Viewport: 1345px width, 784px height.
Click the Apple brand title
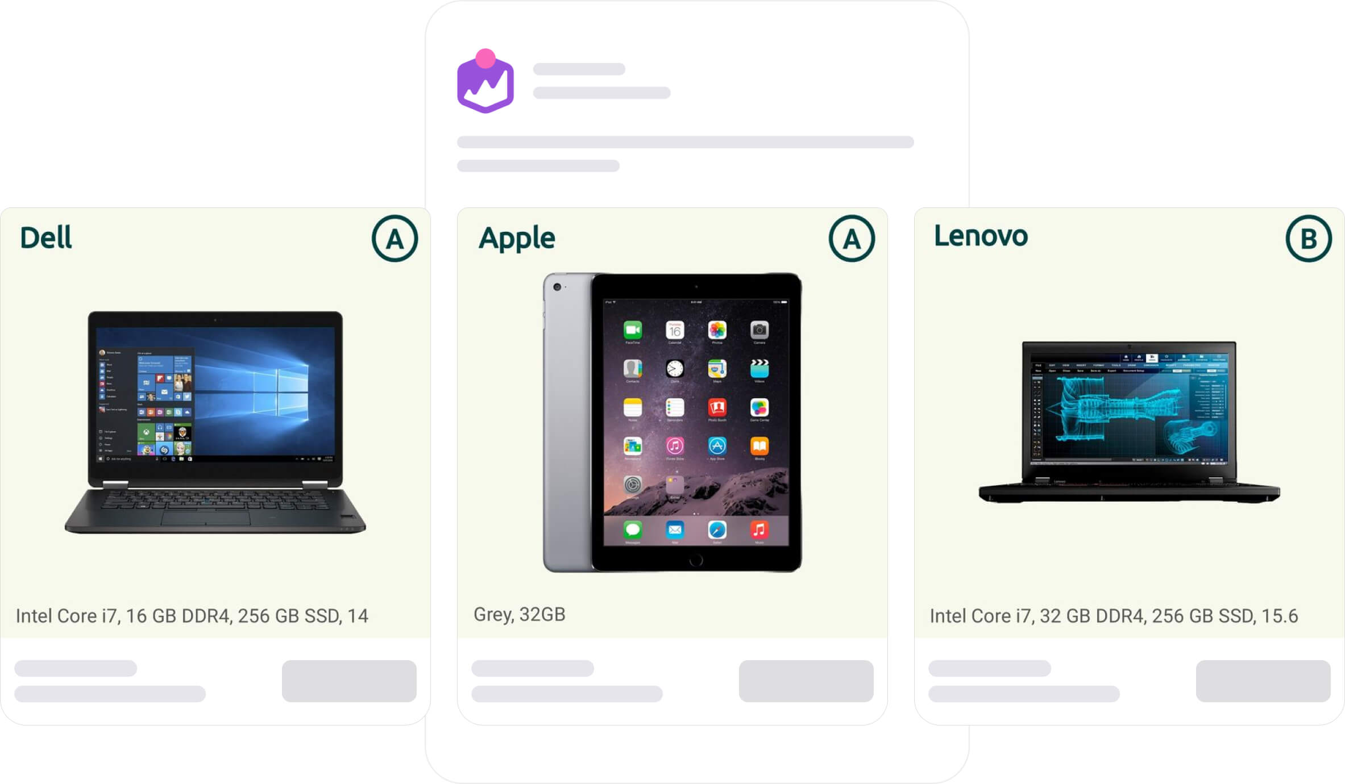pos(517,239)
